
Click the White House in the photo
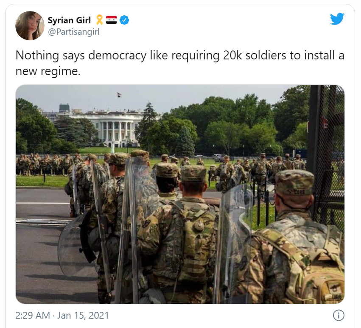click(109, 128)
